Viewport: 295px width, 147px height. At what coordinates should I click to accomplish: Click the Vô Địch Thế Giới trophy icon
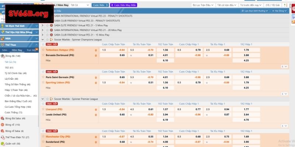click(3, 26)
